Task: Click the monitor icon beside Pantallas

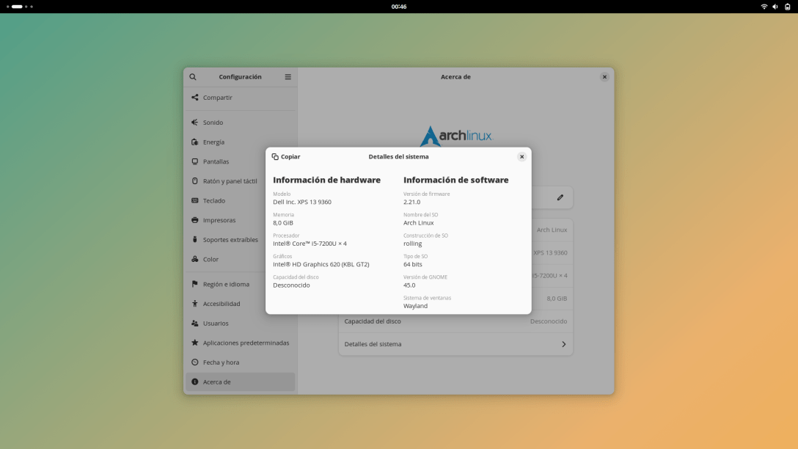Action: tap(195, 161)
